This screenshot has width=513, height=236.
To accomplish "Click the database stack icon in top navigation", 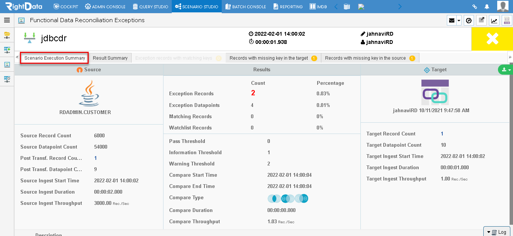I will coord(347,7).
